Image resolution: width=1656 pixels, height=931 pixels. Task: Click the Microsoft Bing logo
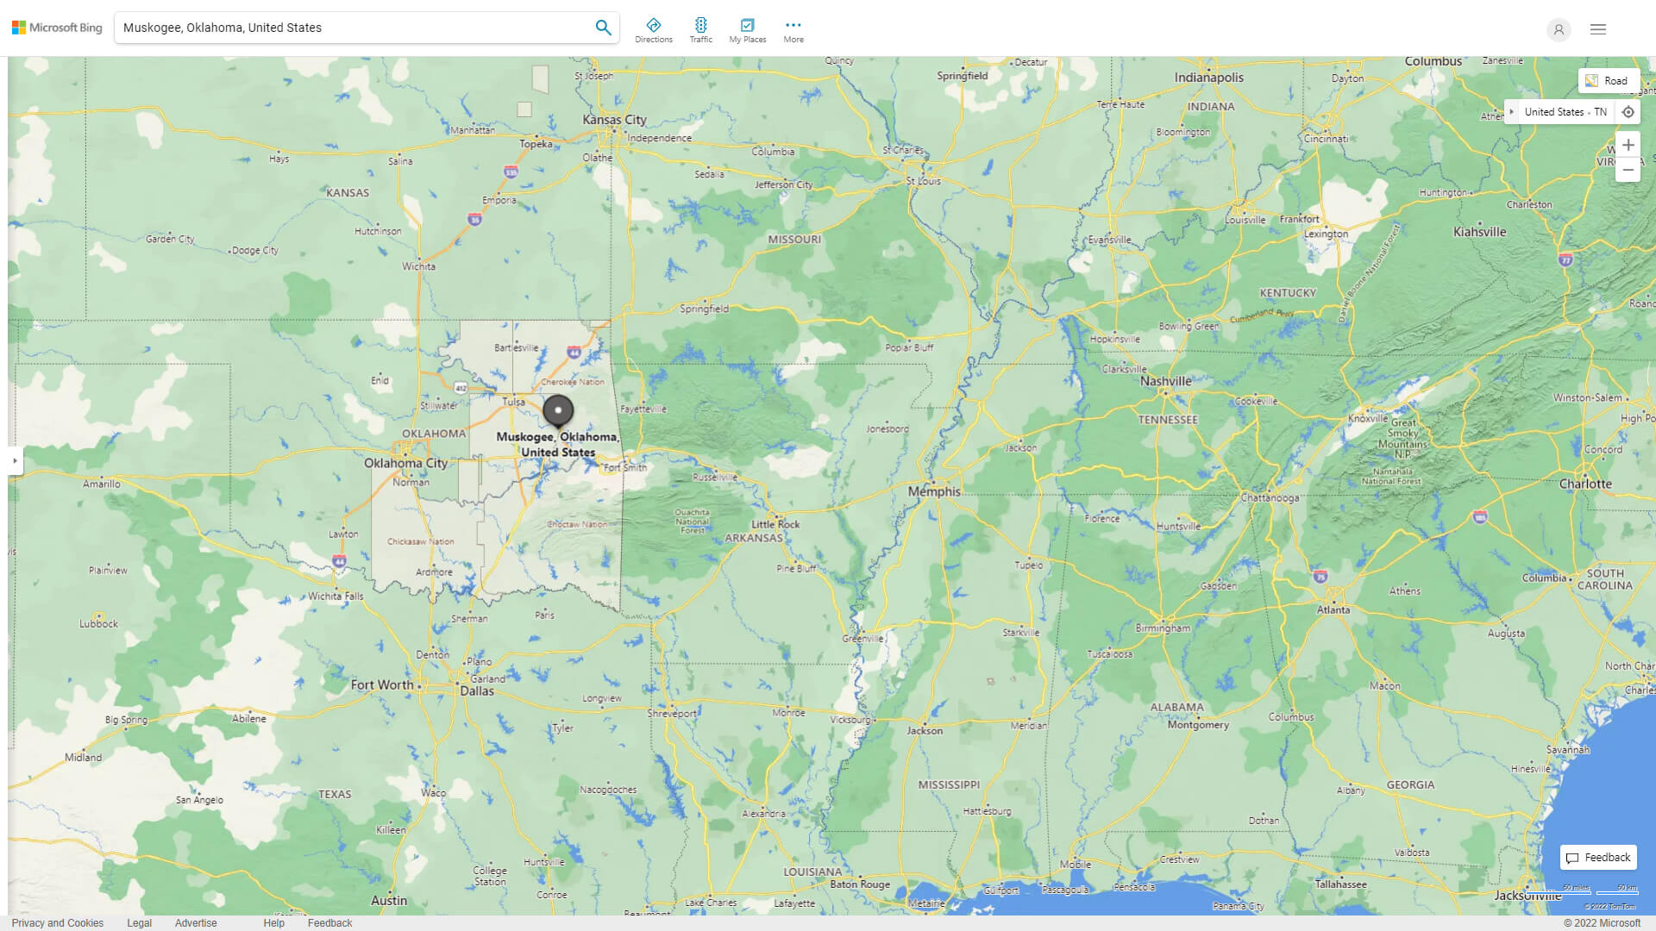(x=56, y=27)
